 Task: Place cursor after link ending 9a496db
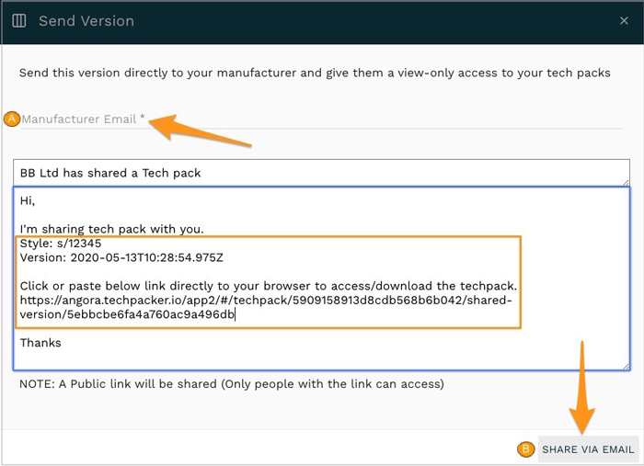(237, 315)
